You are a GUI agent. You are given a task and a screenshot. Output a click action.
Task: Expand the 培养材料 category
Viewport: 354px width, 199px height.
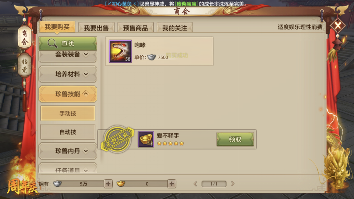[68, 74]
